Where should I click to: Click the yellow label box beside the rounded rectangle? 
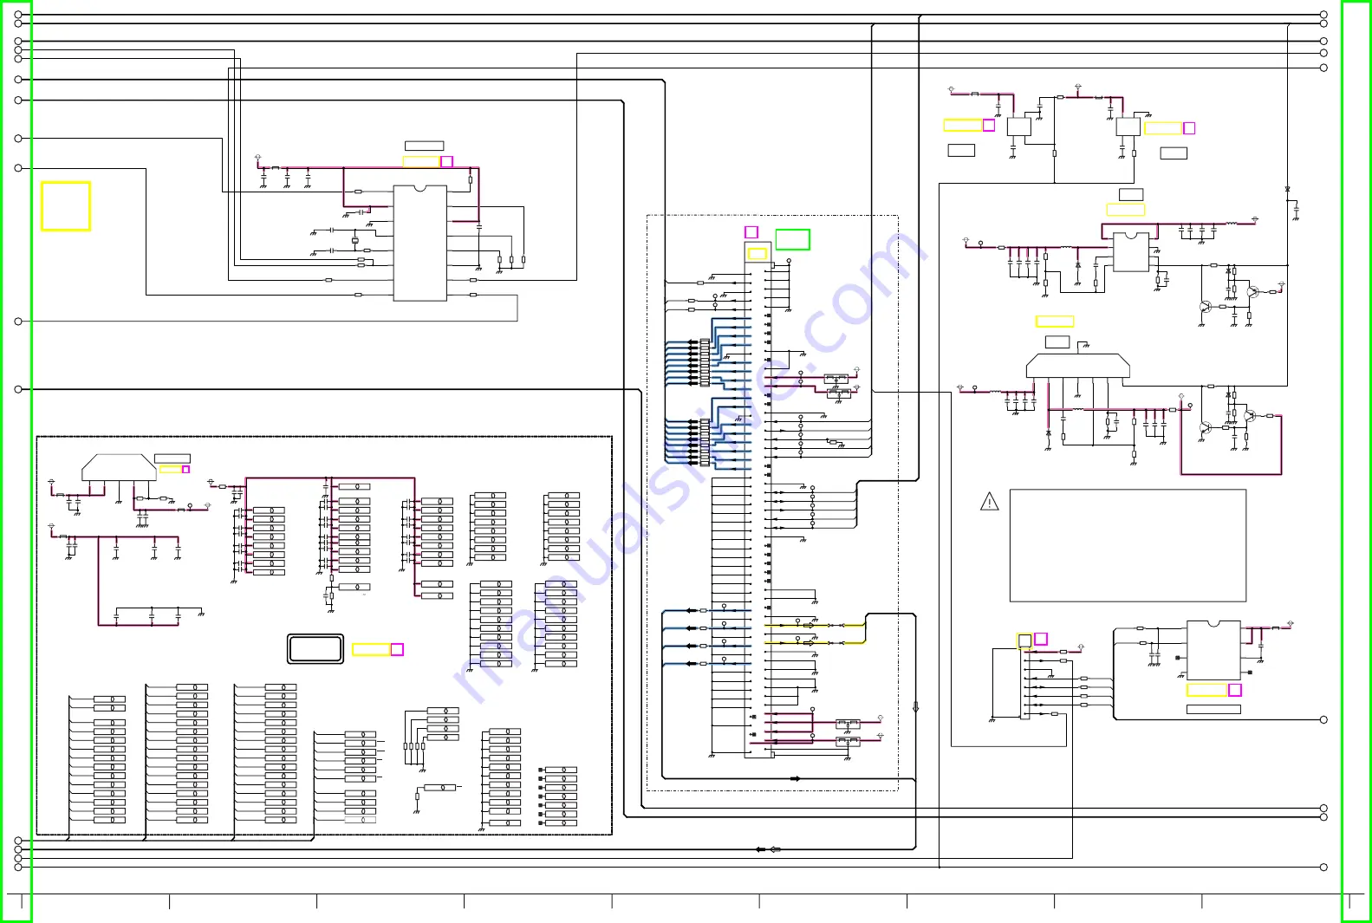pos(371,650)
